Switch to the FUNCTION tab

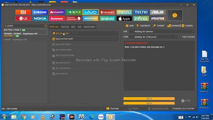click(x=65, y=27)
